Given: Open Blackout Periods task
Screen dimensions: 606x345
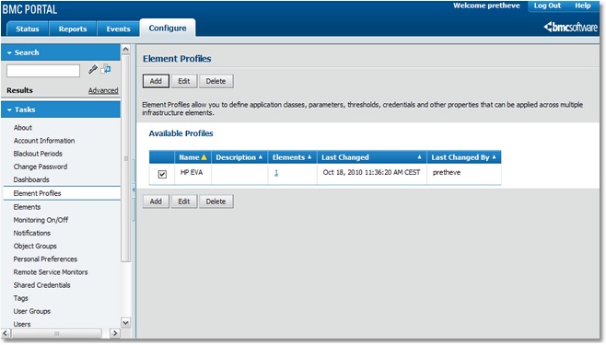Looking at the screenshot, I should tap(38, 154).
